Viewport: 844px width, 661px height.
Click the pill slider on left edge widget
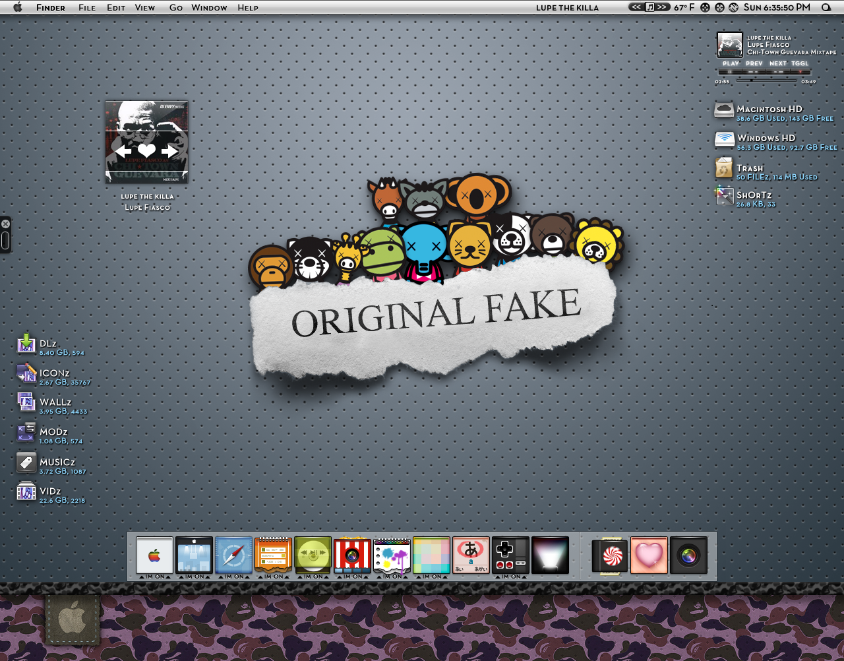(5, 241)
